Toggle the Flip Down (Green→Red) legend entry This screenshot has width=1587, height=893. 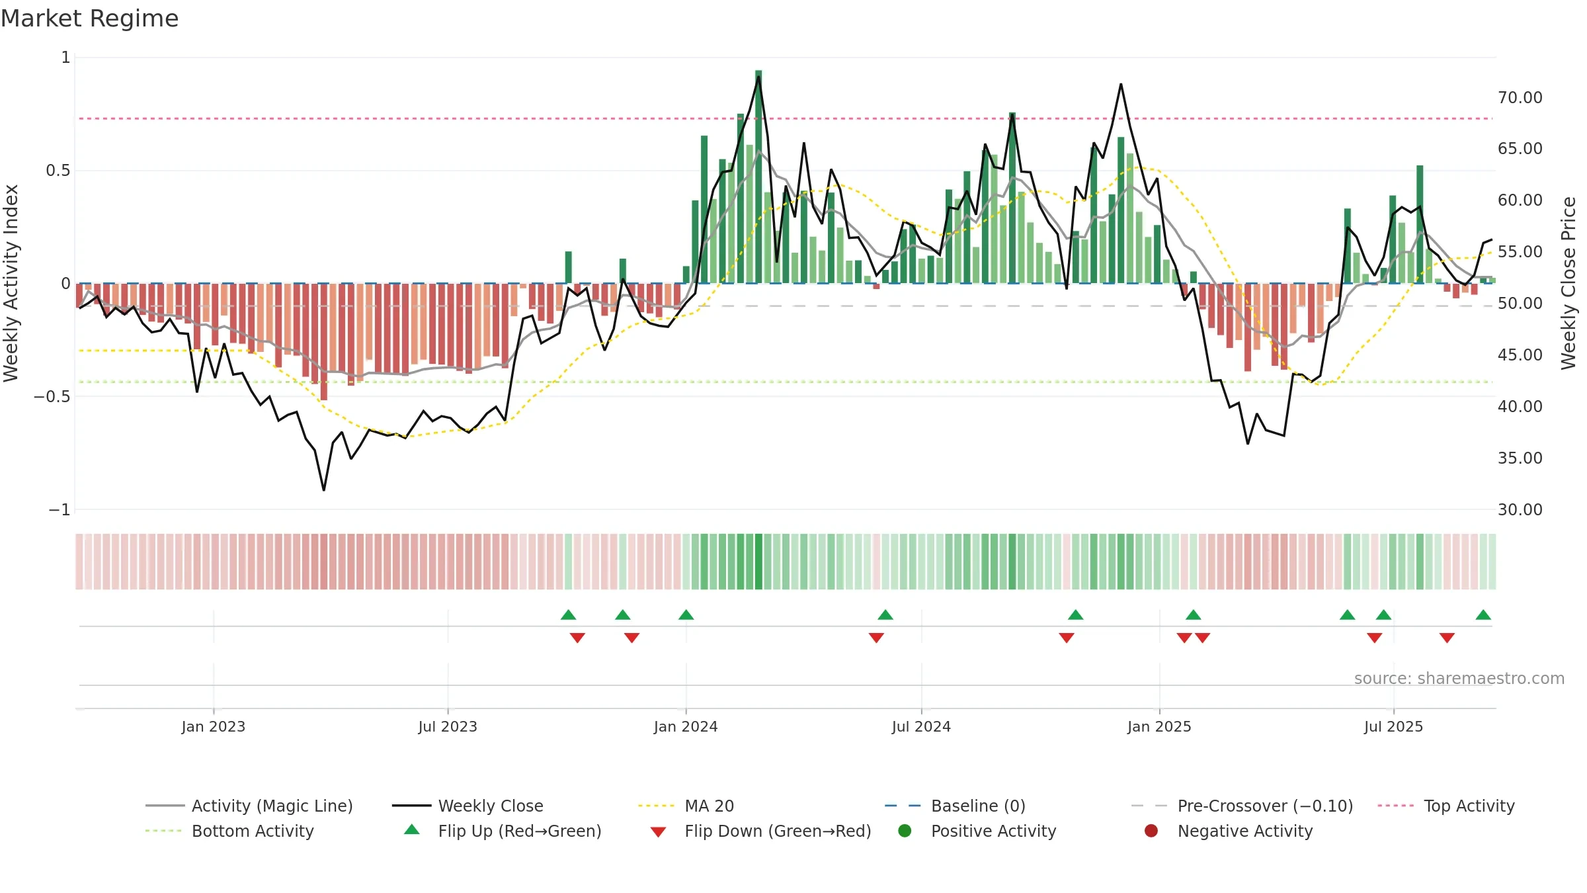(x=760, y=831)
